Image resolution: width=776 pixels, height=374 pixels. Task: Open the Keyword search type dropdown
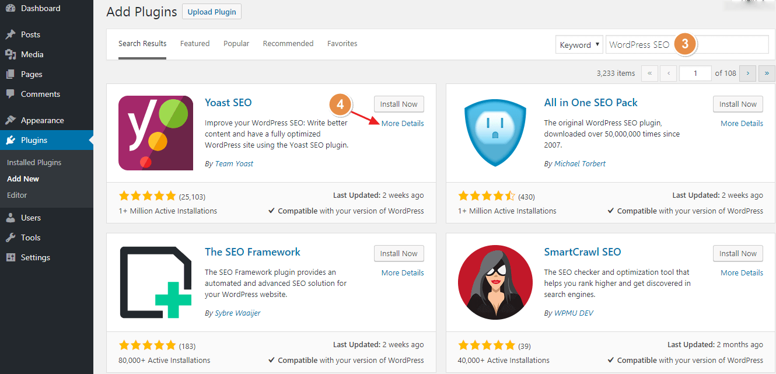pos(579,45)
